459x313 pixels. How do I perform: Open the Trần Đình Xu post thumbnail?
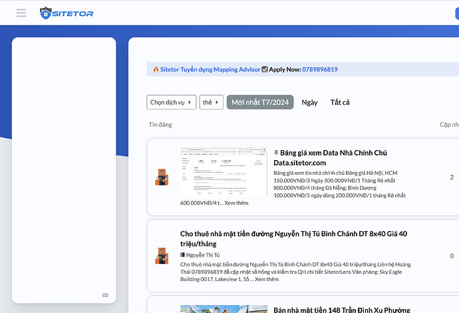[x=224, y=309]
